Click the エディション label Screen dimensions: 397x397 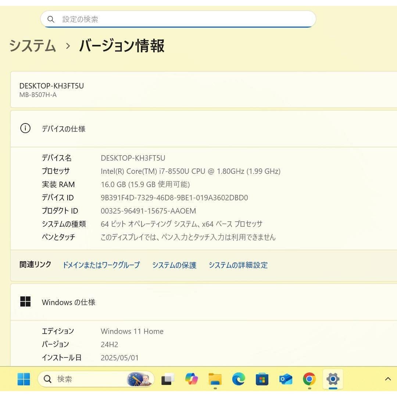pos(58,331)
